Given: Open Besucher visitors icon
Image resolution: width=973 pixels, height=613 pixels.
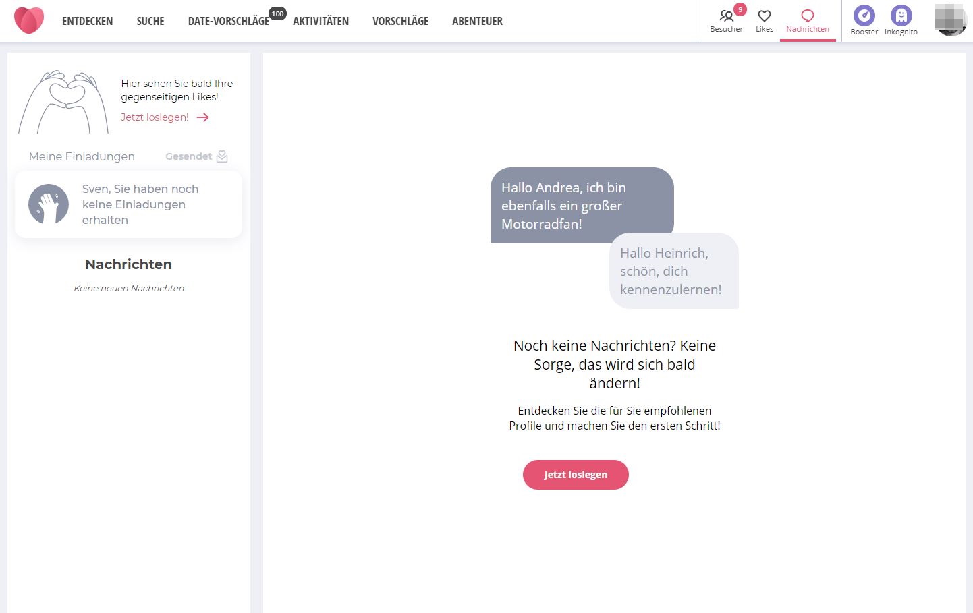Looking at the screenshot, I should coord(726,20).
